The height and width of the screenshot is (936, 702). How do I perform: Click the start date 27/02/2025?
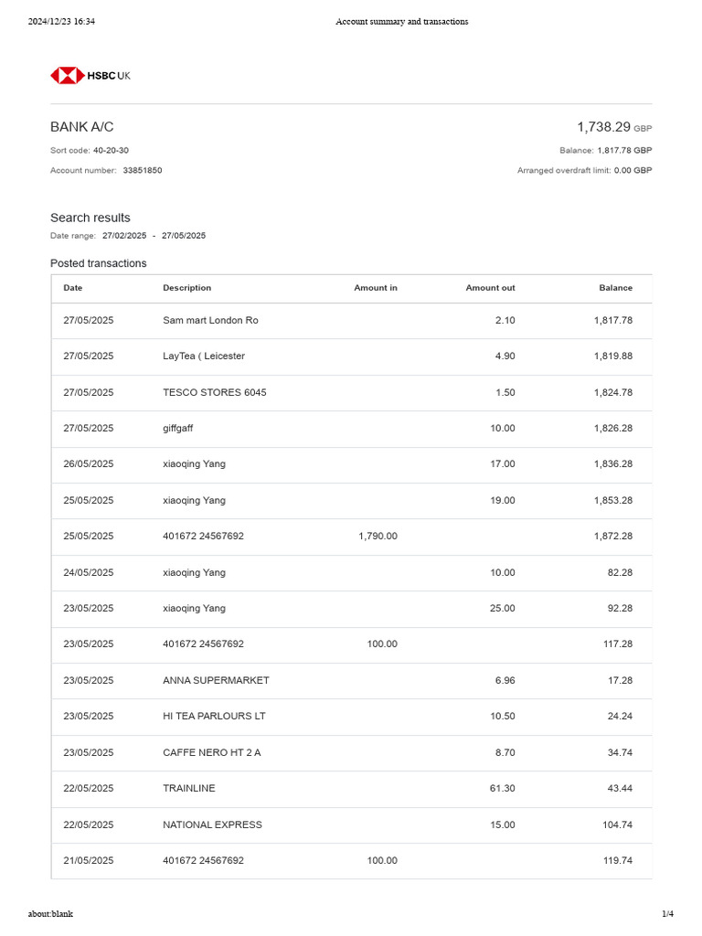point(124,236)
